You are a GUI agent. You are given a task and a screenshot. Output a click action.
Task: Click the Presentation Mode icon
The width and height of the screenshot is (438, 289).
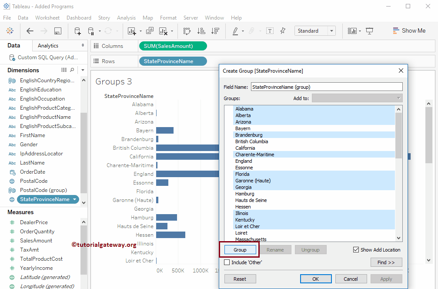pyautogui.click(x=370, y=31)
